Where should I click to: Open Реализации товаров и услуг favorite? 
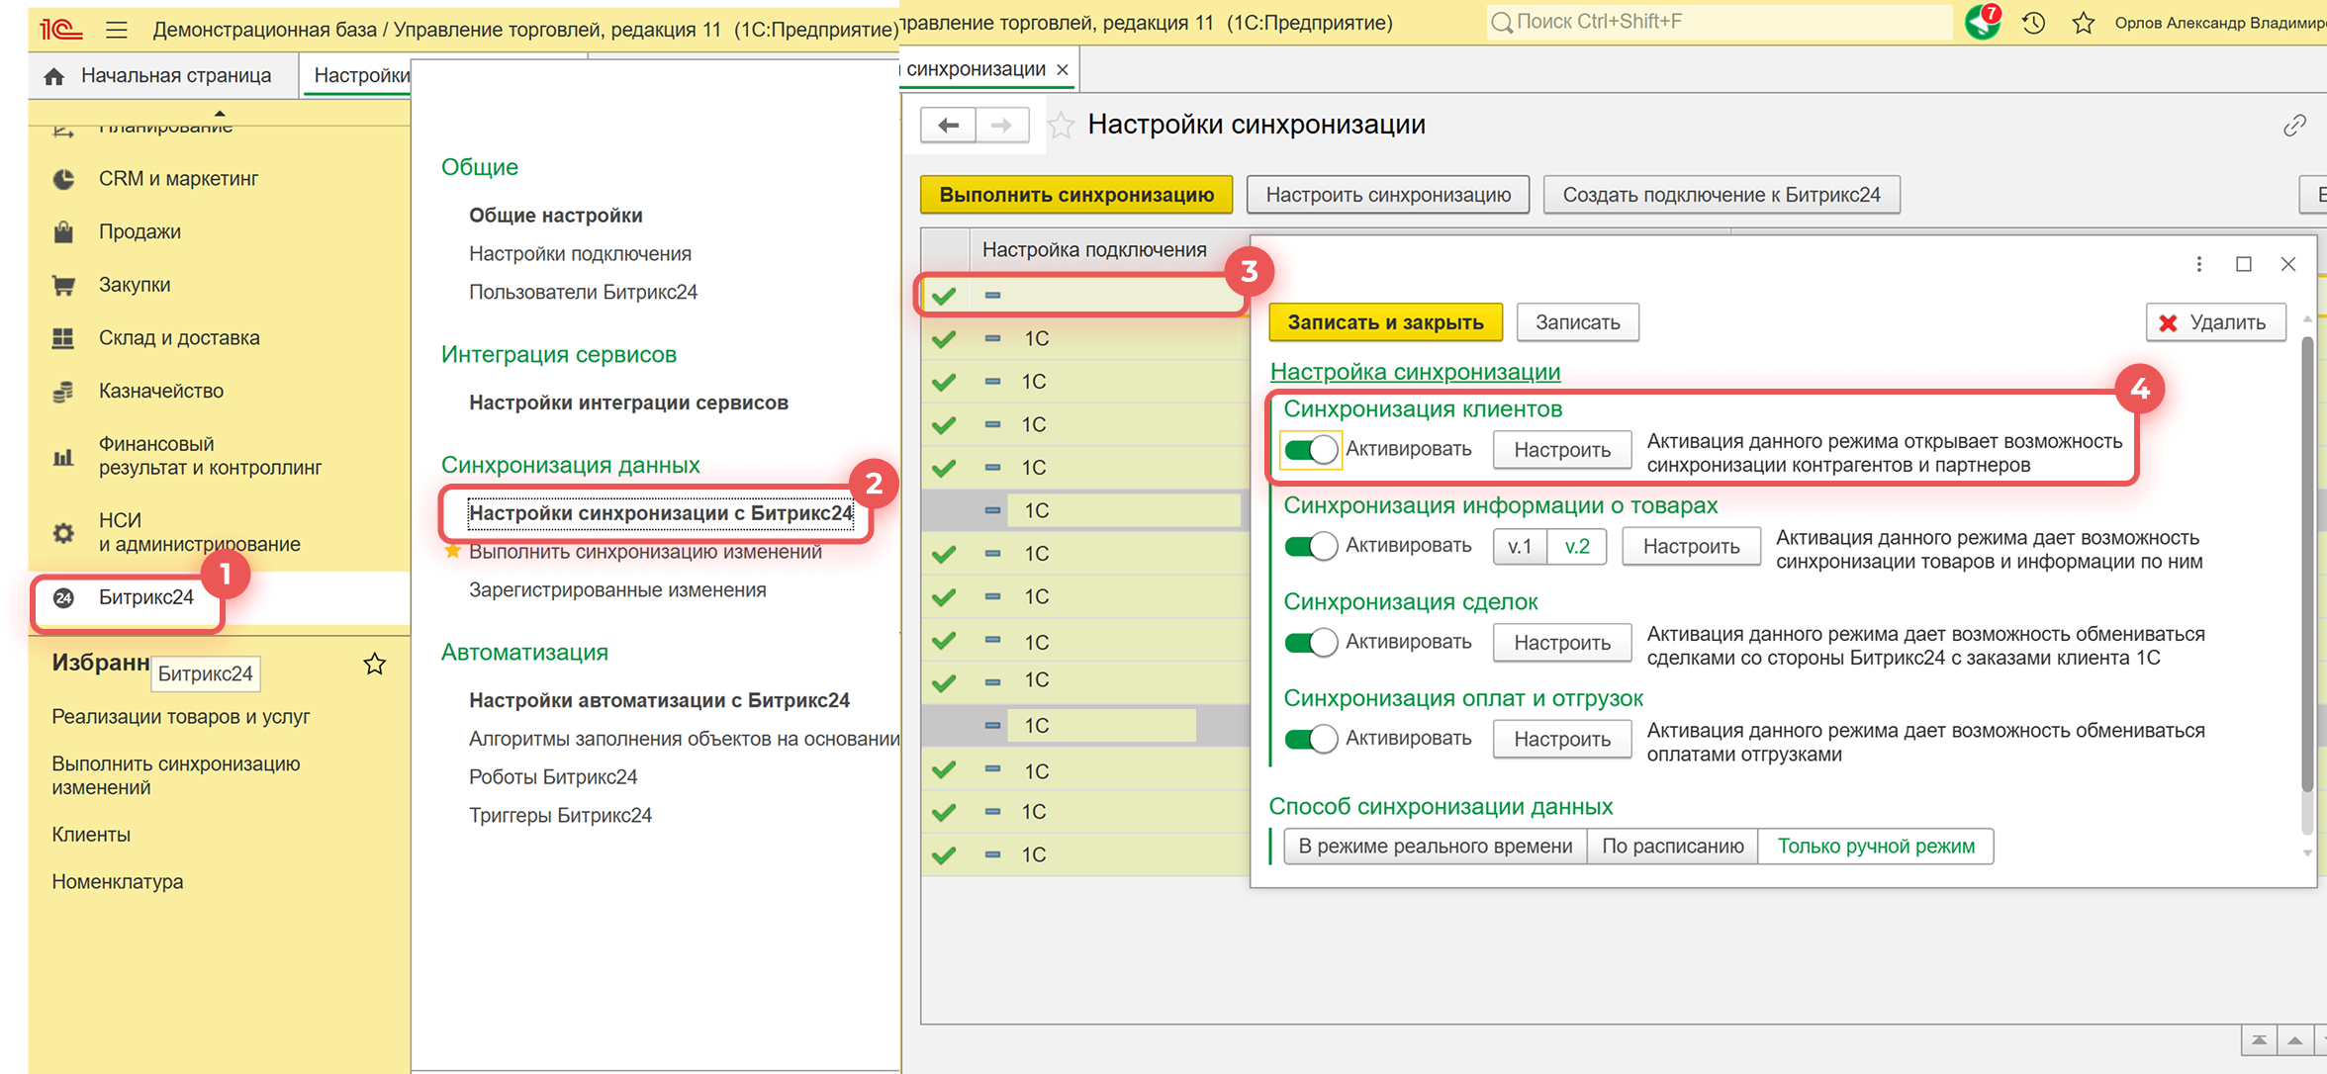point(181,717)
